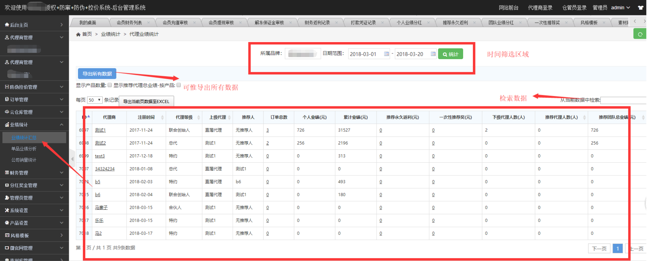Go to 下一页 pagination button

599,249
